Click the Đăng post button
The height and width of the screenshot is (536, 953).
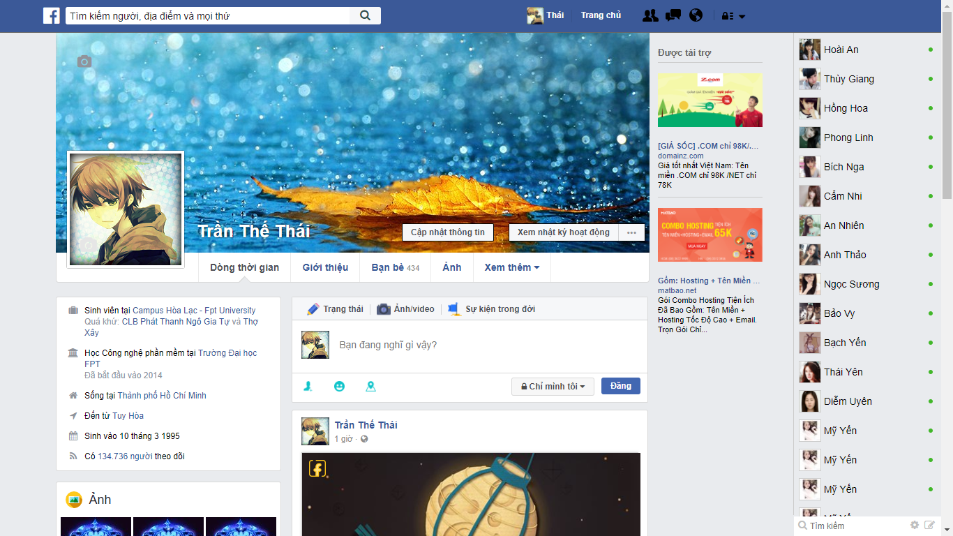[621, 386]
